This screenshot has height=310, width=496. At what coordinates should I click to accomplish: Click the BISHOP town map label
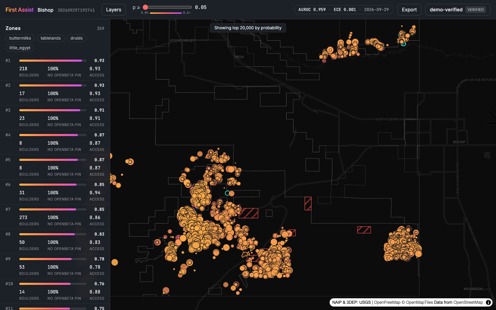click(459, 142)
